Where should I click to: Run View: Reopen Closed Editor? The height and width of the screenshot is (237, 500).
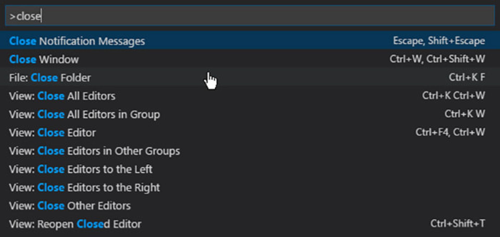tap(250, 224)
